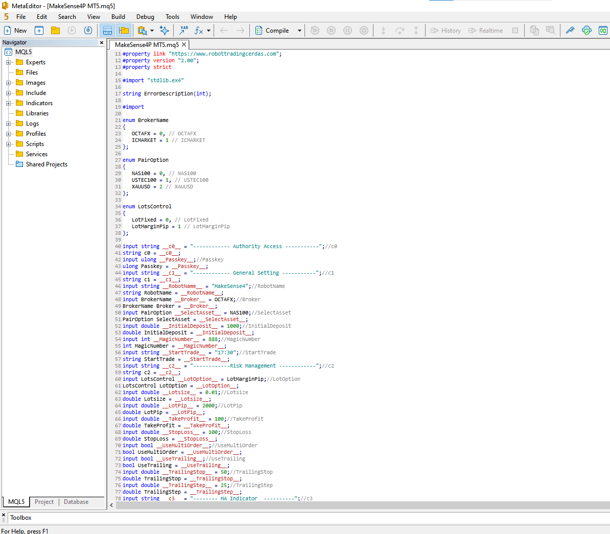Open the trading terminal chart icon
This screenshot has width=610, height=534.
click(x=603, y=31)
